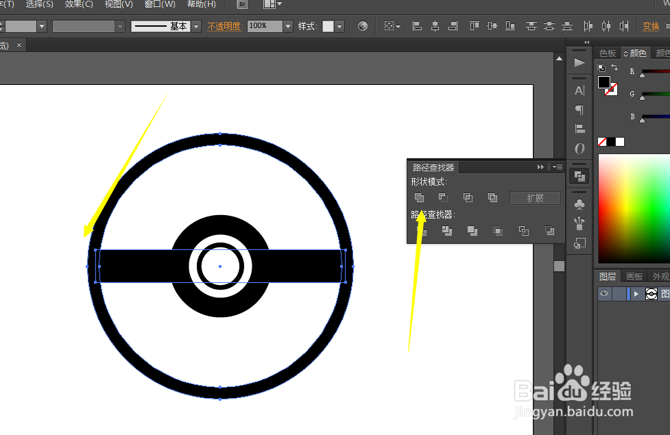Open the 视图(V) menu
Screen dimensions: 670x435
(119, 4)
